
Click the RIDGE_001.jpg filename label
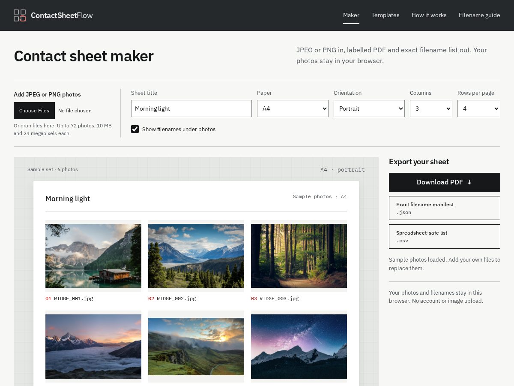coord(73,299)
